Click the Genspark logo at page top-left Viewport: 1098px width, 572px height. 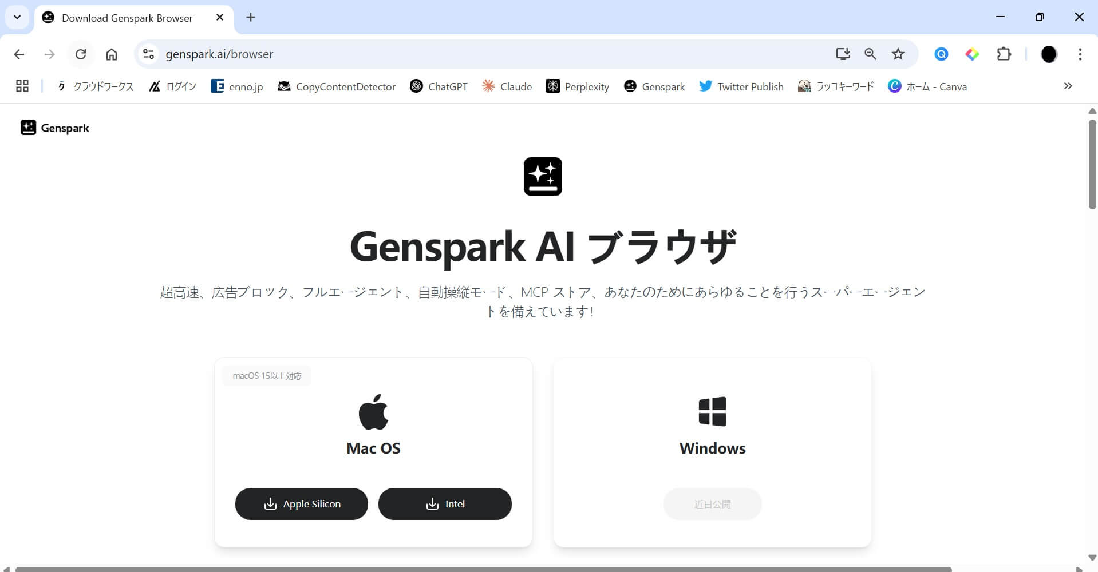pos(55,128)
